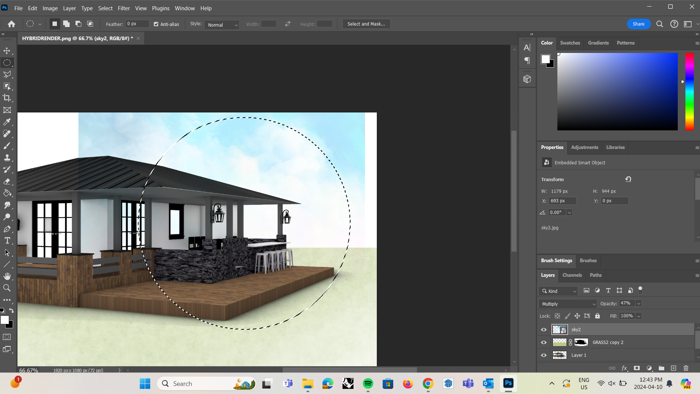Viewport: 700px width, 394px height.
Task: Select the Move tool
Action: click(x=7, y=51)
